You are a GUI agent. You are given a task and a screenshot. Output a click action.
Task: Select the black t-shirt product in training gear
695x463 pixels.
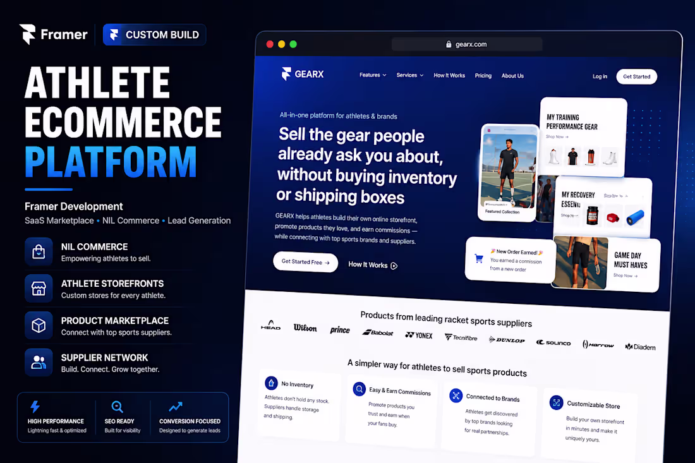click(572, 157)
